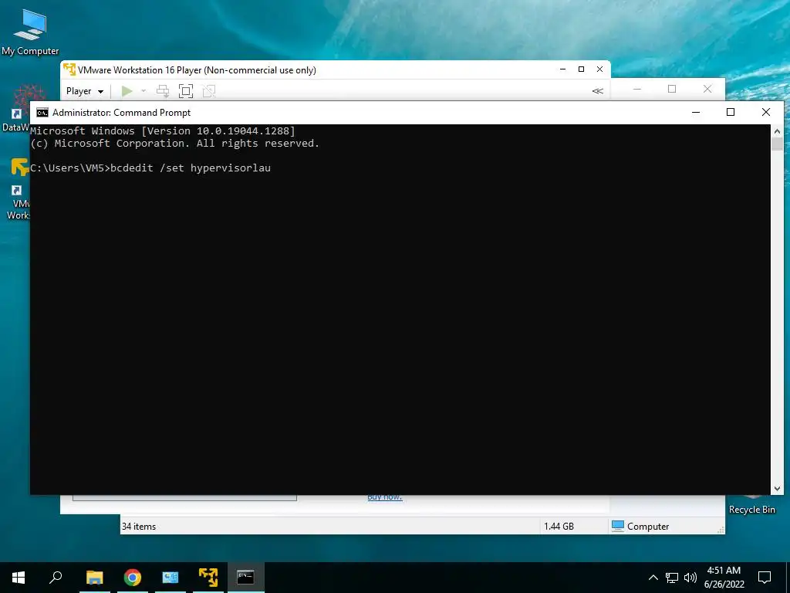Enter full screen mode in VMware Player

[x=186, y=91]
